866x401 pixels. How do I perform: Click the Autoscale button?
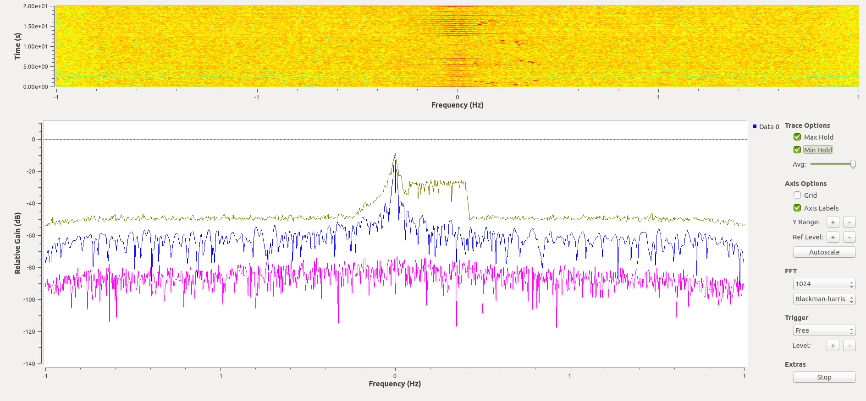[x=824, y=252]
